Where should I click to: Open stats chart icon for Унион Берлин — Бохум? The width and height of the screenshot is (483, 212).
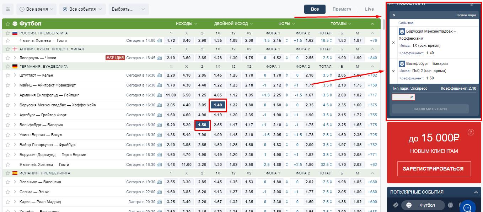159,135
